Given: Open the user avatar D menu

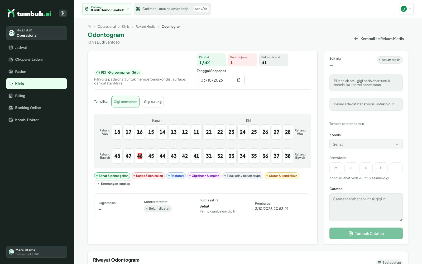Looking at the screenshot, I should tap(406, 9).
